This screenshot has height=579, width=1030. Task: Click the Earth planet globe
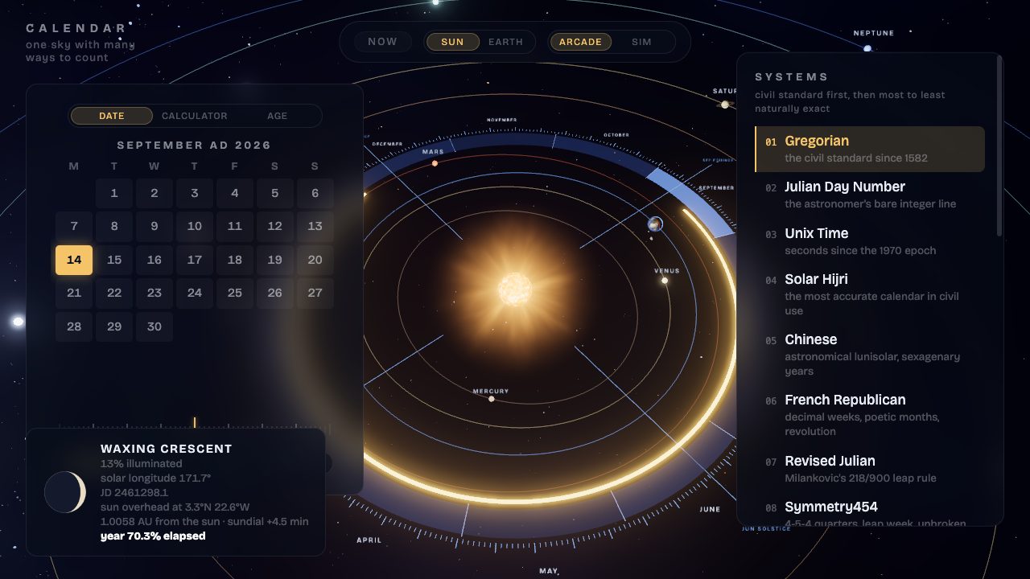point(655,224)
